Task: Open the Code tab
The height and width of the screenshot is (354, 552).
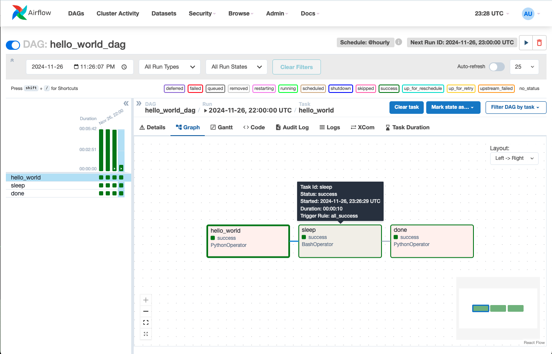Action: pyautogui.click(x=254, y=127)
